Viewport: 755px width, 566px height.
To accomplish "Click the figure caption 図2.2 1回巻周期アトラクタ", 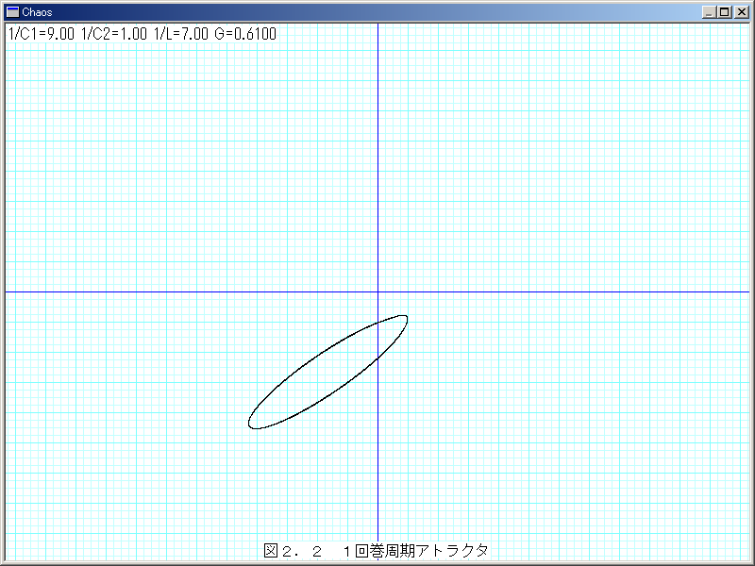I will [x=376, y=551].
